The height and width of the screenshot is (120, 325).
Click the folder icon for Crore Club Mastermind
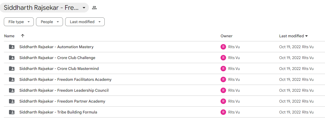tap(12, 69)
